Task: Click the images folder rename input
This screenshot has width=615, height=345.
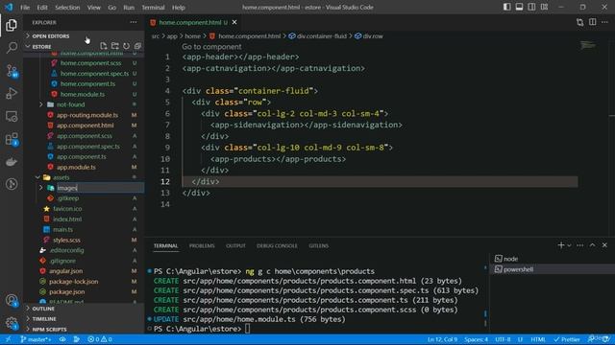Action: pyautogui.click(x=100, y=188)
